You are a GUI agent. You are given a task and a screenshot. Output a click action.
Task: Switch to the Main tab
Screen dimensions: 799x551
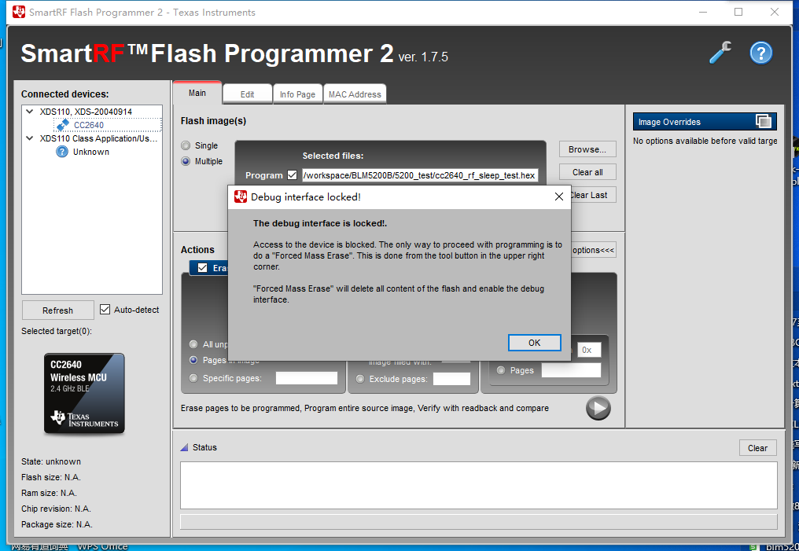(x=197, y=93)
